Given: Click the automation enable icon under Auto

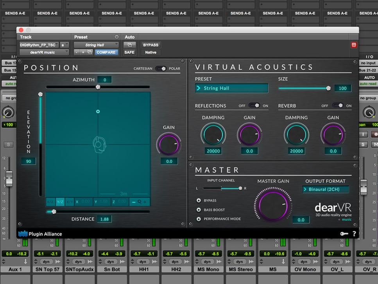Looking at the screenshot, I should 129,45.
